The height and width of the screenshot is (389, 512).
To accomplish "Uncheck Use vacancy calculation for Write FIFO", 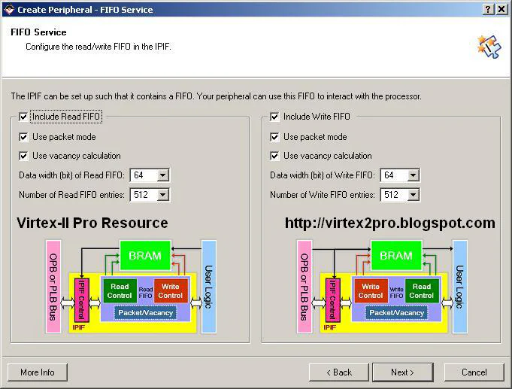I will click(x=275, y=156).
